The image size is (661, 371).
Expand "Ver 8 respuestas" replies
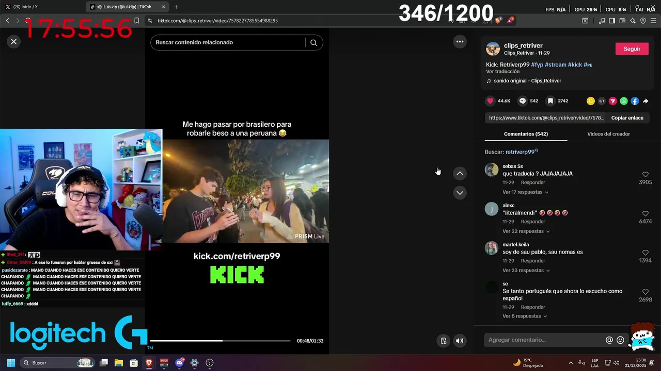[x=525, y=316]
